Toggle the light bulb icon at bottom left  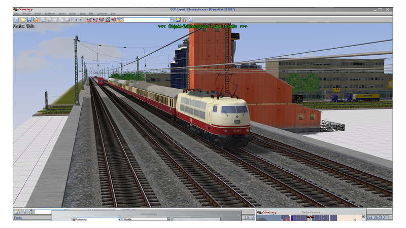pos(24,211)
